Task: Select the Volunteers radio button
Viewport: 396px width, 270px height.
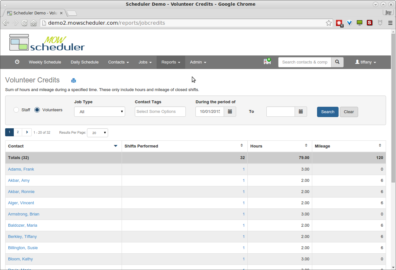Action: 37,110
